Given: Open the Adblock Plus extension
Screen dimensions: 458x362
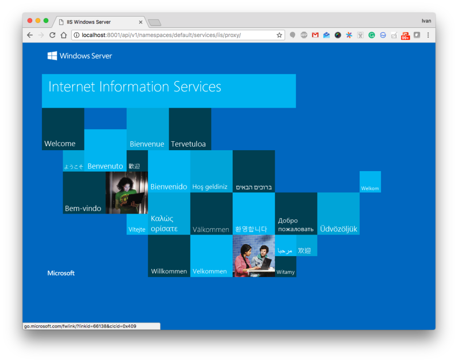Looking at the screenshot, I should pyautogui.click(x=304, y=35).
